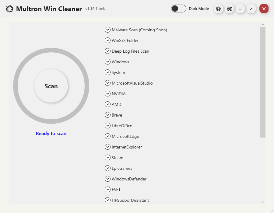Click the chevron icon beside NVIDIA
This screenshot has height=213, width=274.
point(107,94)
